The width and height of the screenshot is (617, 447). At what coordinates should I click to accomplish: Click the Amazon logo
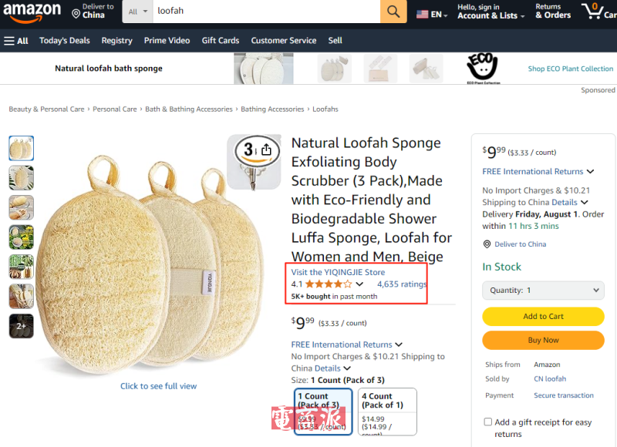[x=32, y=12]
